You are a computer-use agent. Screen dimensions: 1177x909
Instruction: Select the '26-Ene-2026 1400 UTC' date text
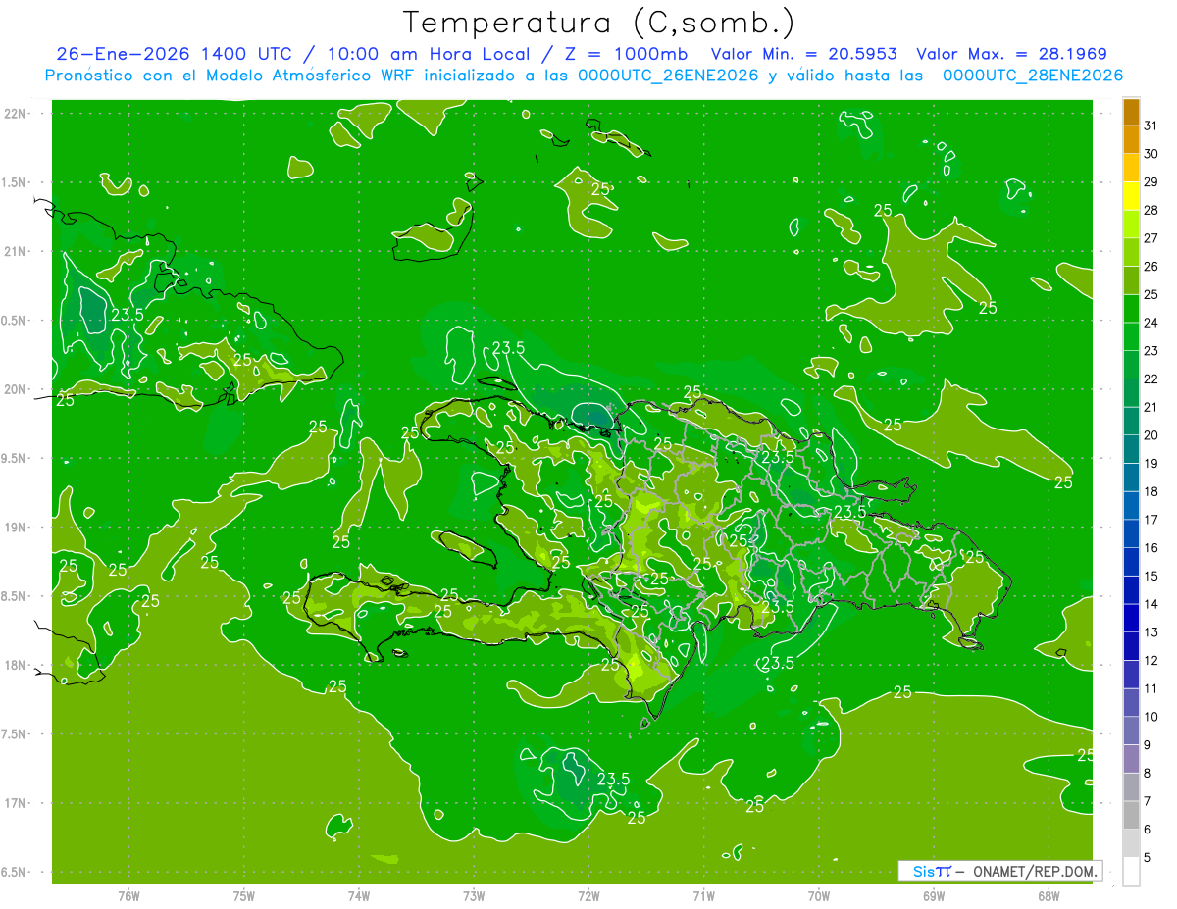(174, 54)
